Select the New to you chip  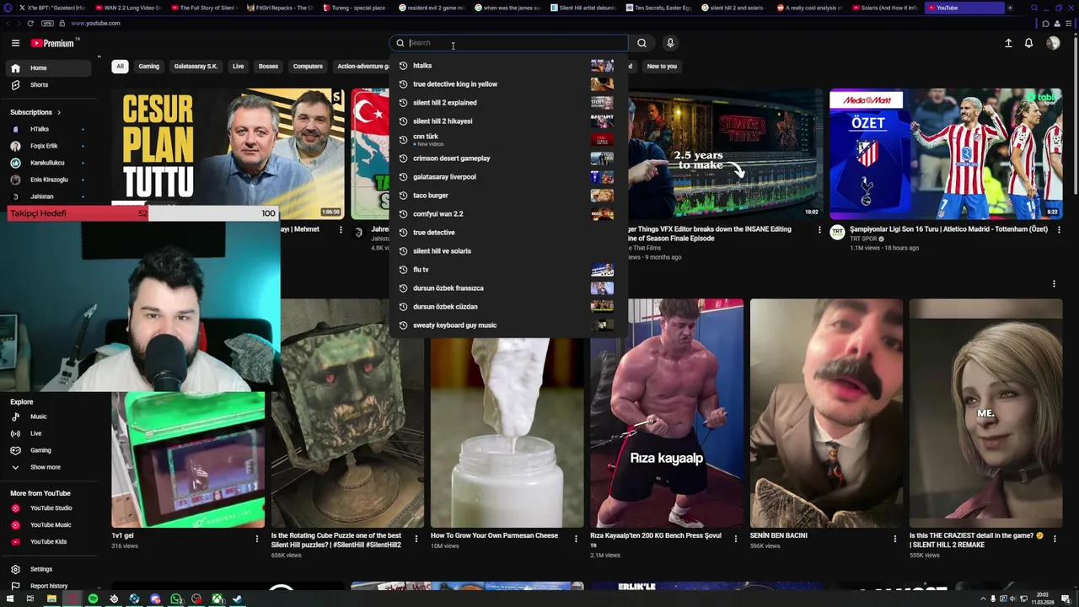pos(662,67)
